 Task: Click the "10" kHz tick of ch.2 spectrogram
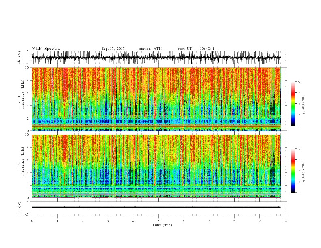[28, 135]
